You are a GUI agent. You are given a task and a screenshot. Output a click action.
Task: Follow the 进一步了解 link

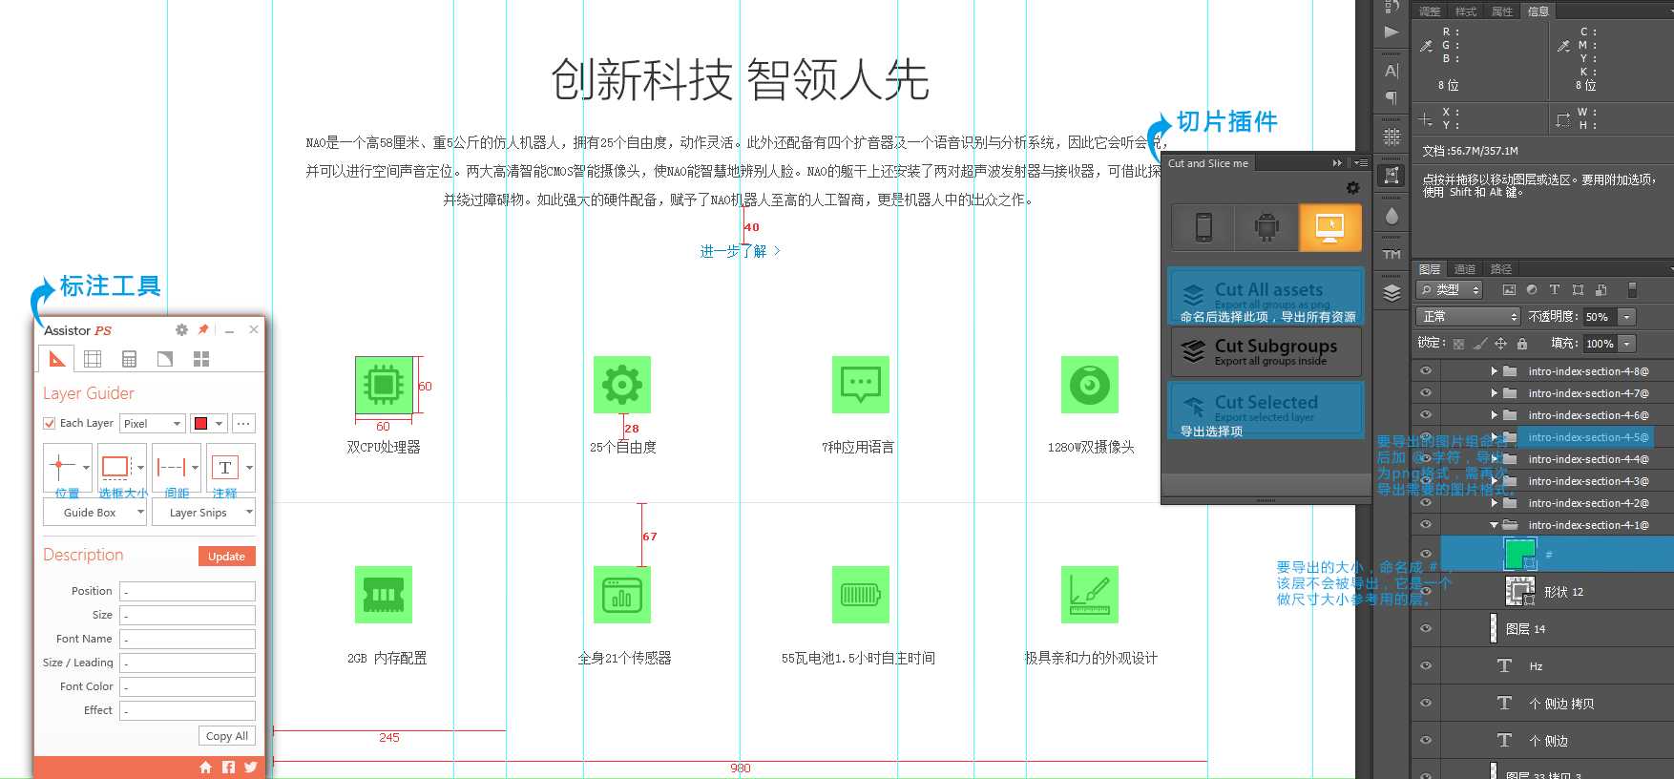(740, 251)
